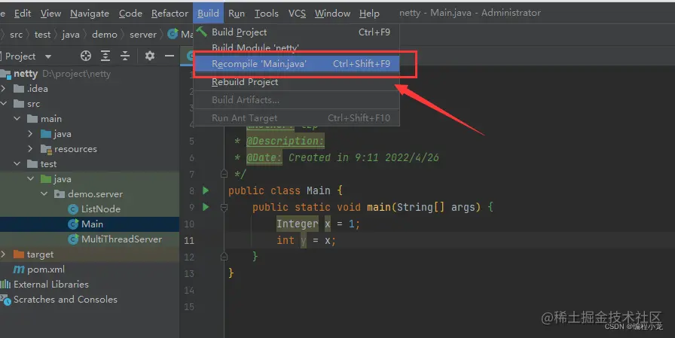Click the Collapse All icon in Project panel
The image size is (675, 338).
(x=125, y=56)
